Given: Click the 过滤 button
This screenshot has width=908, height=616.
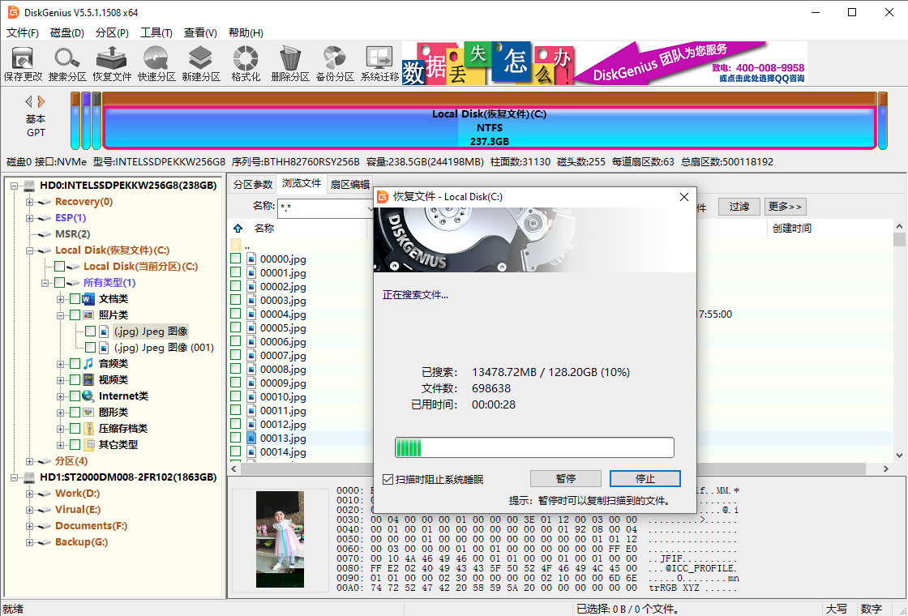Looking at the screenshot, I should 739,206.
